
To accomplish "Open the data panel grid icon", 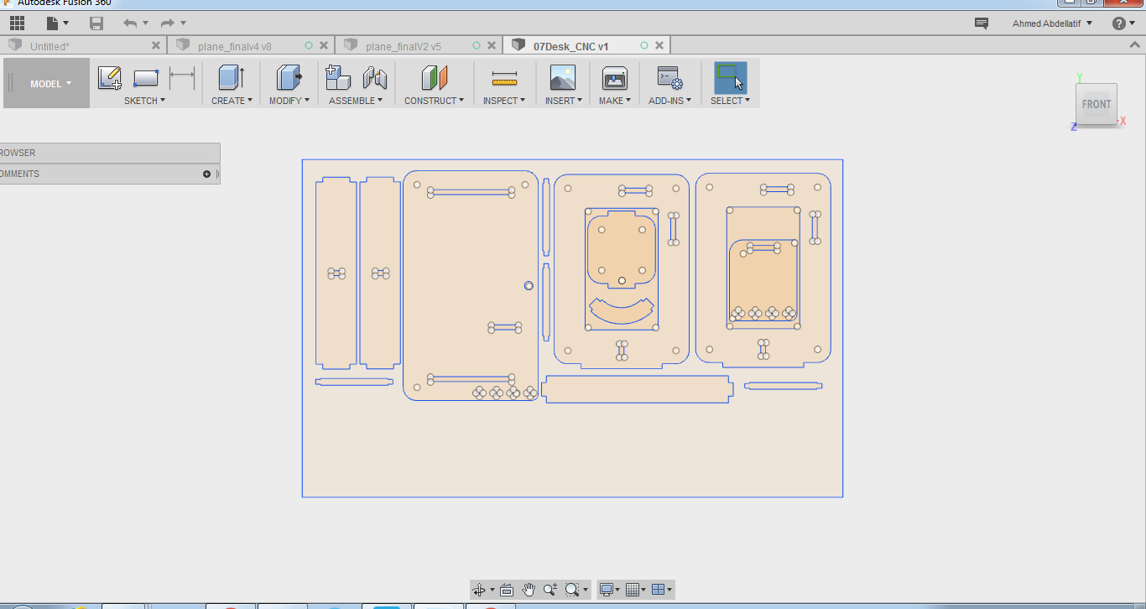I will tap(18, 23).
